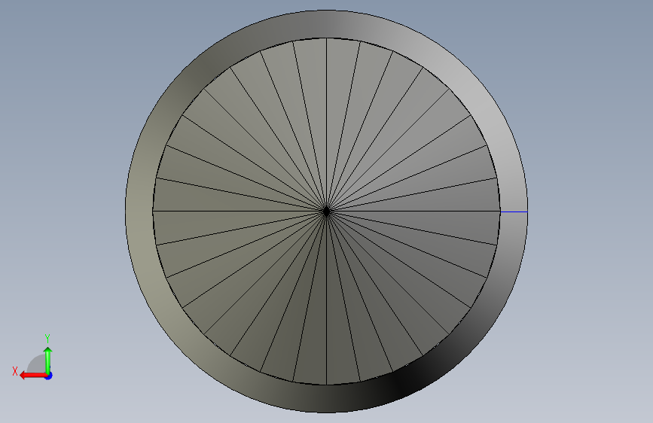The width and height of the screenshot is (653, 423).
Task: Click the red "X" axis label
Action: 15,371
